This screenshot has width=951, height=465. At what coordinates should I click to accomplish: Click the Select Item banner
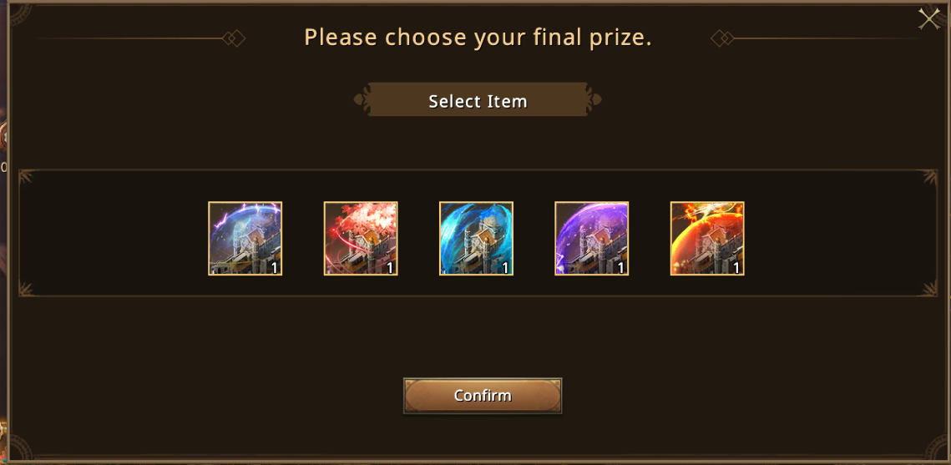coord(478,100)
